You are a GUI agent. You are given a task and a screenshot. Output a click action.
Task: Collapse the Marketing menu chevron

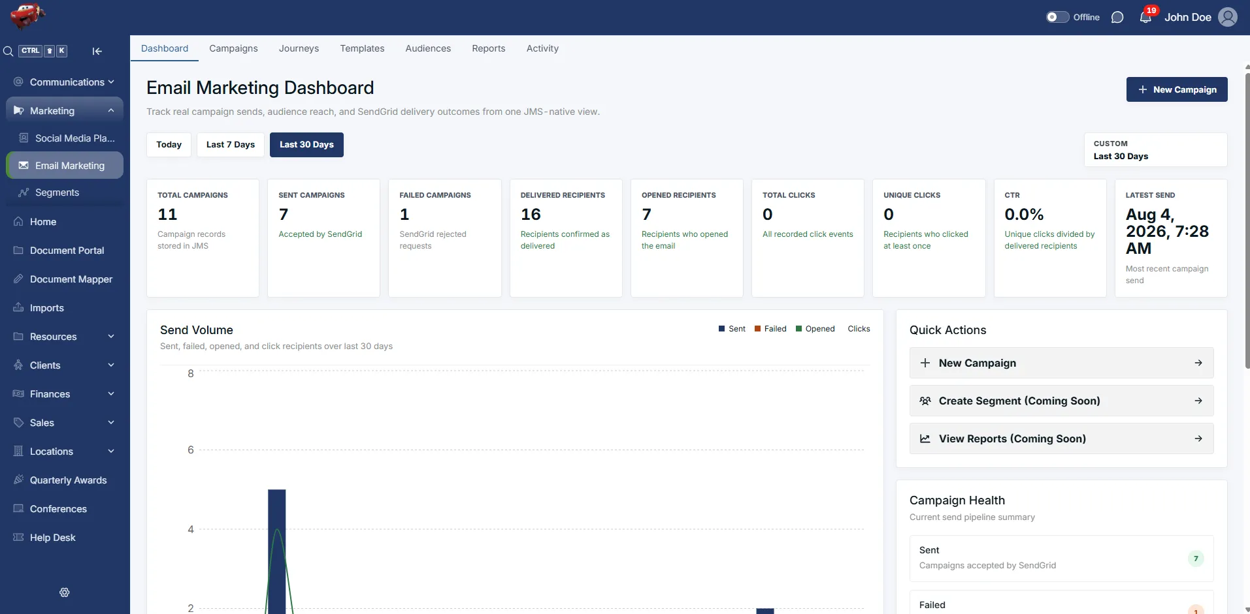click(111, 110)
